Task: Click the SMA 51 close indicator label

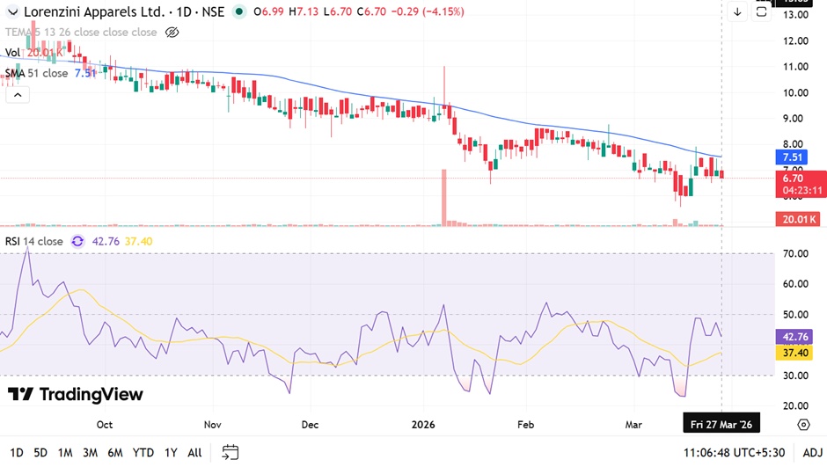Action: [x=37, y=73]
